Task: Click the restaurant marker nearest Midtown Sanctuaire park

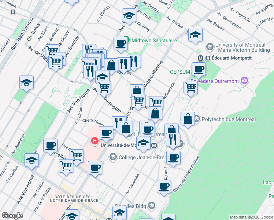Action: click(x=134, y=62)
